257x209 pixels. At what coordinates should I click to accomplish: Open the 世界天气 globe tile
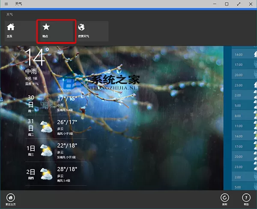pyautogui.click(x=92, y=31)
